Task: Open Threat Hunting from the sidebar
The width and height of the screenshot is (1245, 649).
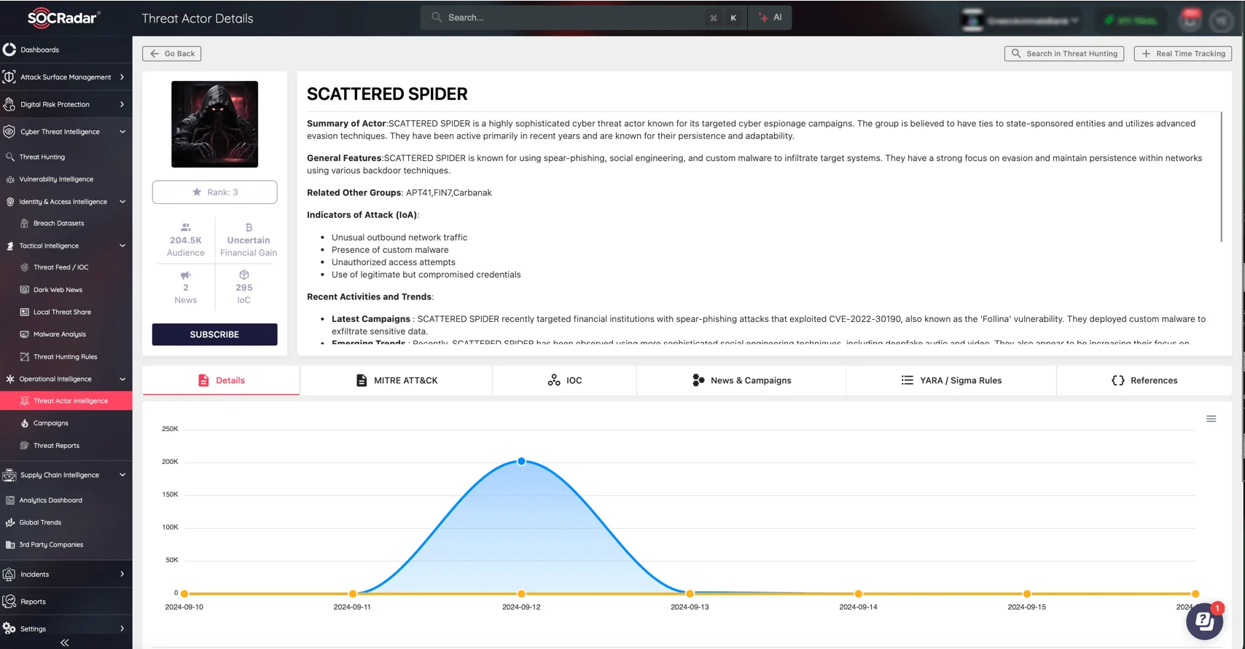Action: (42, 157)
